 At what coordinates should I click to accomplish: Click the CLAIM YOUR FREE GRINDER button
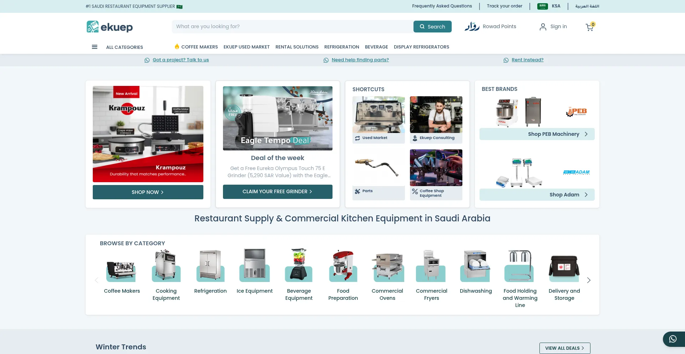pyautogui.click(x=277, y=191)
